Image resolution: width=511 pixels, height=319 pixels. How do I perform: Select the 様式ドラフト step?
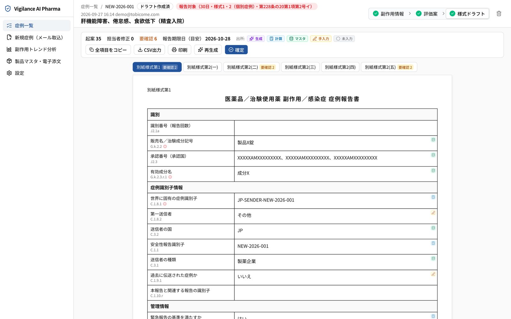click(x=467, y=14)
